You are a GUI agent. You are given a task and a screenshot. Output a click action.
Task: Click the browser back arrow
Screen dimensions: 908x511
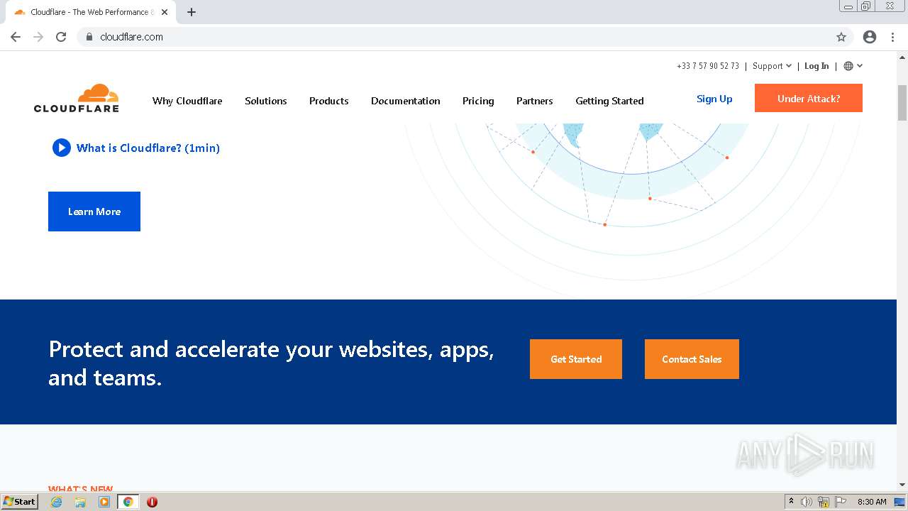point(16,37)
